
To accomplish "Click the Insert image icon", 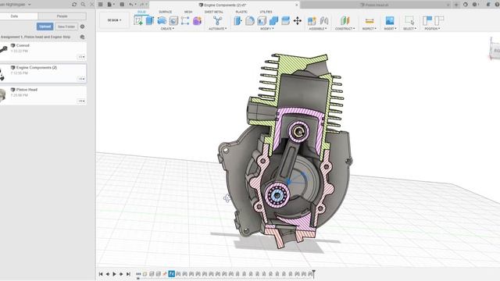I will pos(390,21).
